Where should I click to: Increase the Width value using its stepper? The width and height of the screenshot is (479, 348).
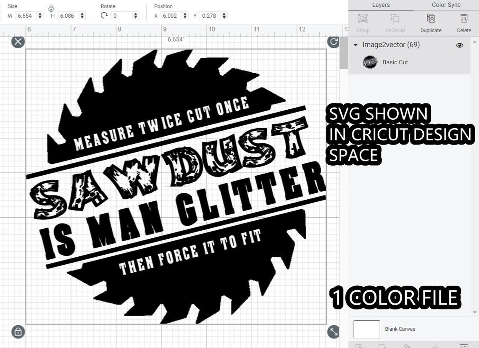click(x=40, y=13)
